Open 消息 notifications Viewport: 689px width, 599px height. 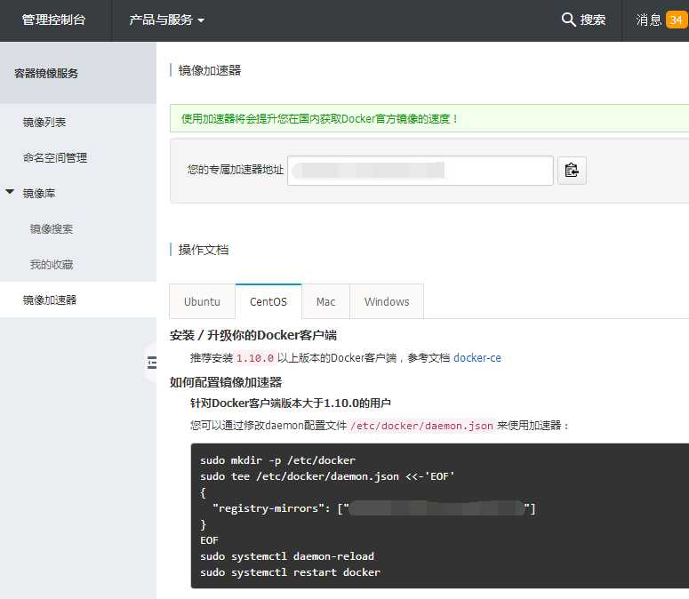coord(649,20)
